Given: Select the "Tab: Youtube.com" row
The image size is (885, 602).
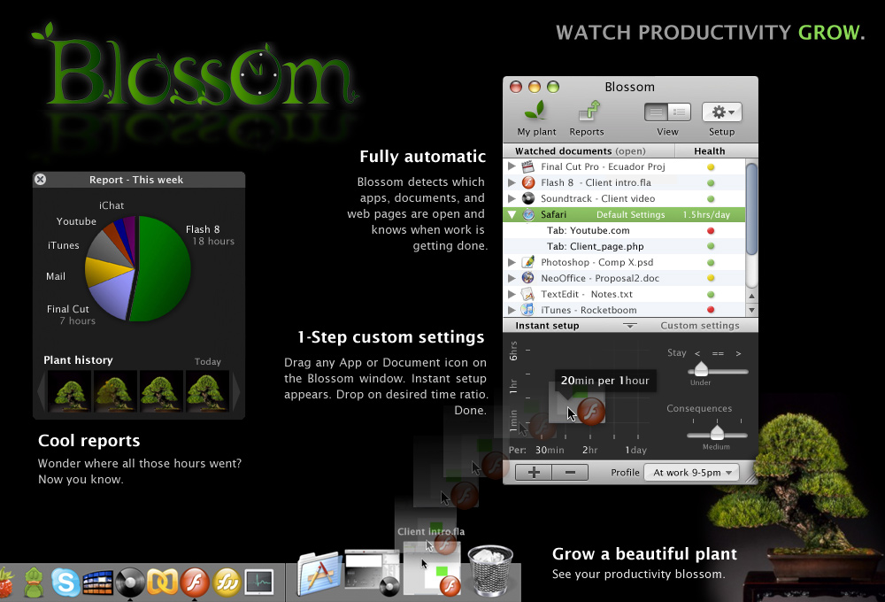Looking at the screenshot, I should pyautogui.click(x=624, y=230).
